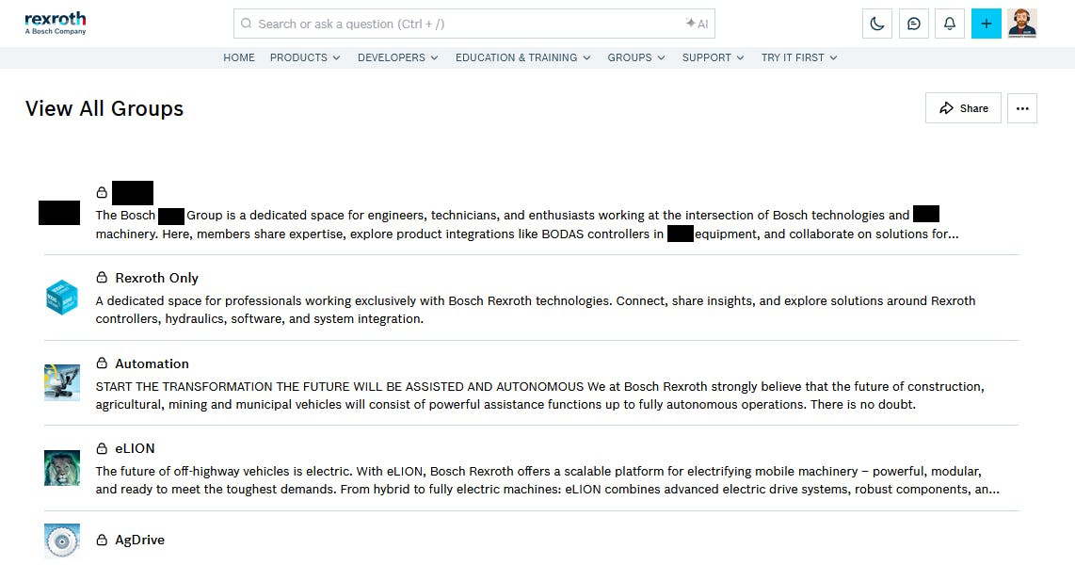Screen dimensions: 1075x581
Task: Click the lock icon beside AgDrive
Action: coord(103,540)
